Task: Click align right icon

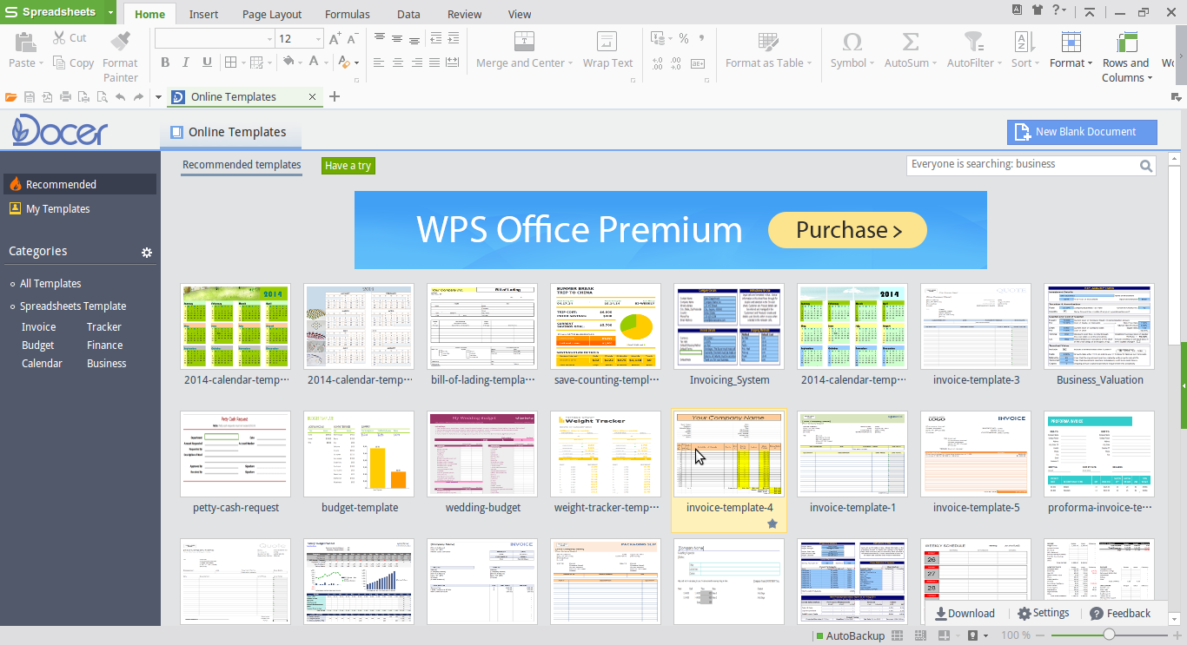Action: tap(416, 63)
